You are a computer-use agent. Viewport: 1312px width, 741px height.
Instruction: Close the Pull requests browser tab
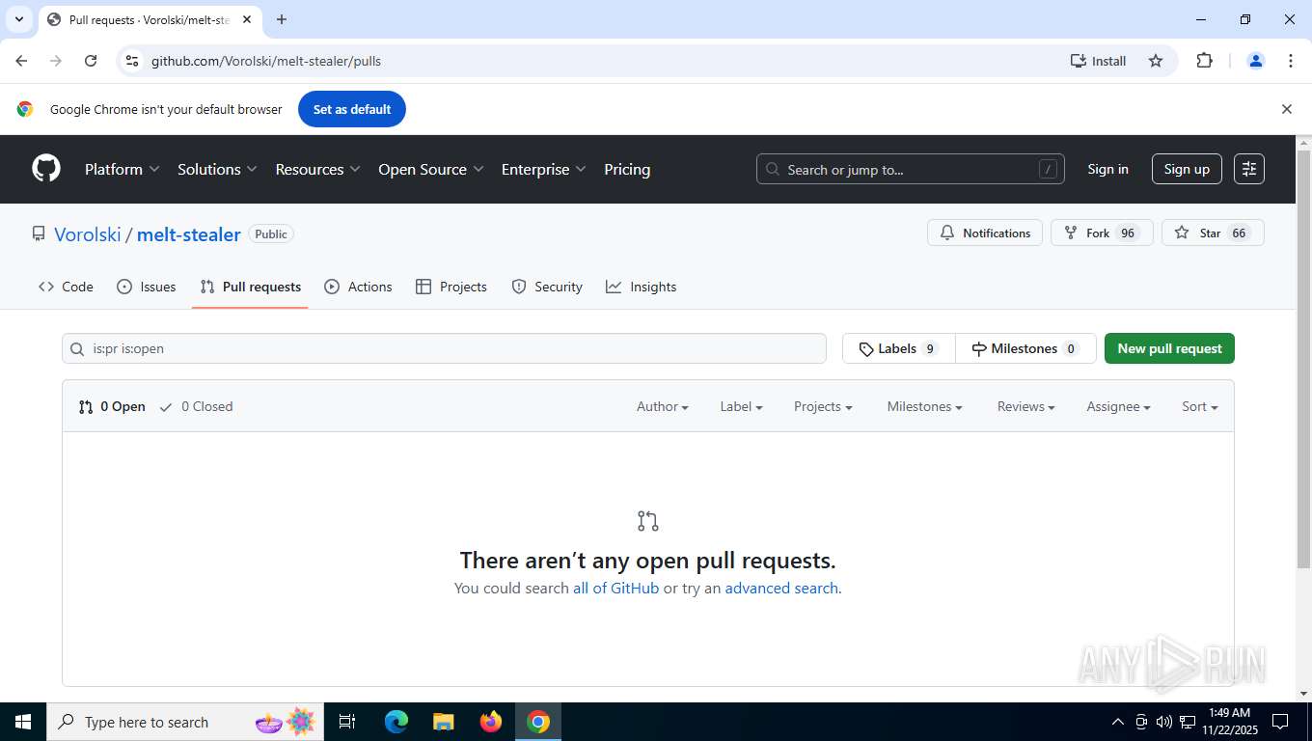pyautogui.click(x=247, y=19)
